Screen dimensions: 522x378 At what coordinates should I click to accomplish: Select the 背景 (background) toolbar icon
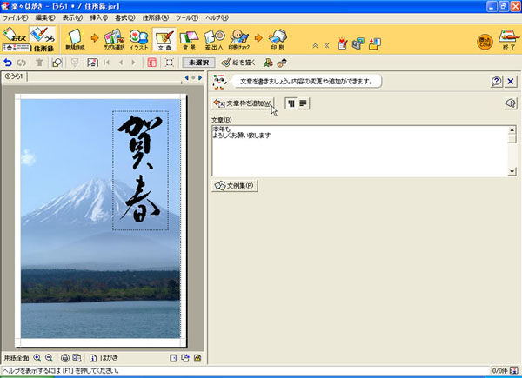[189, 38]
